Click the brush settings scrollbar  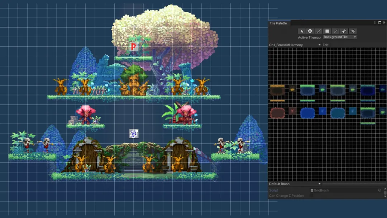point(385,193)
